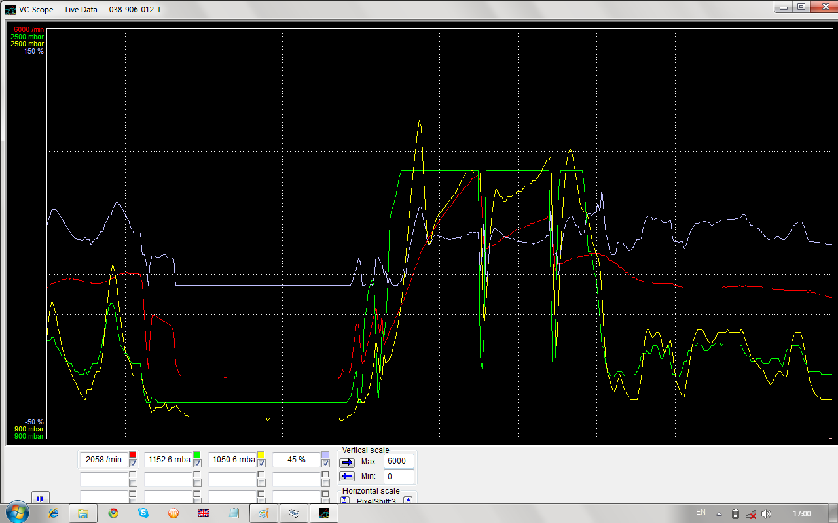Click the right arrow next to Max
The height and width of the screenshot is (523, 838).
tap(347, 462)
